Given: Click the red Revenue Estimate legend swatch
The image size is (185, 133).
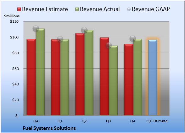Looking at the screenshot, I should [19, 9].
